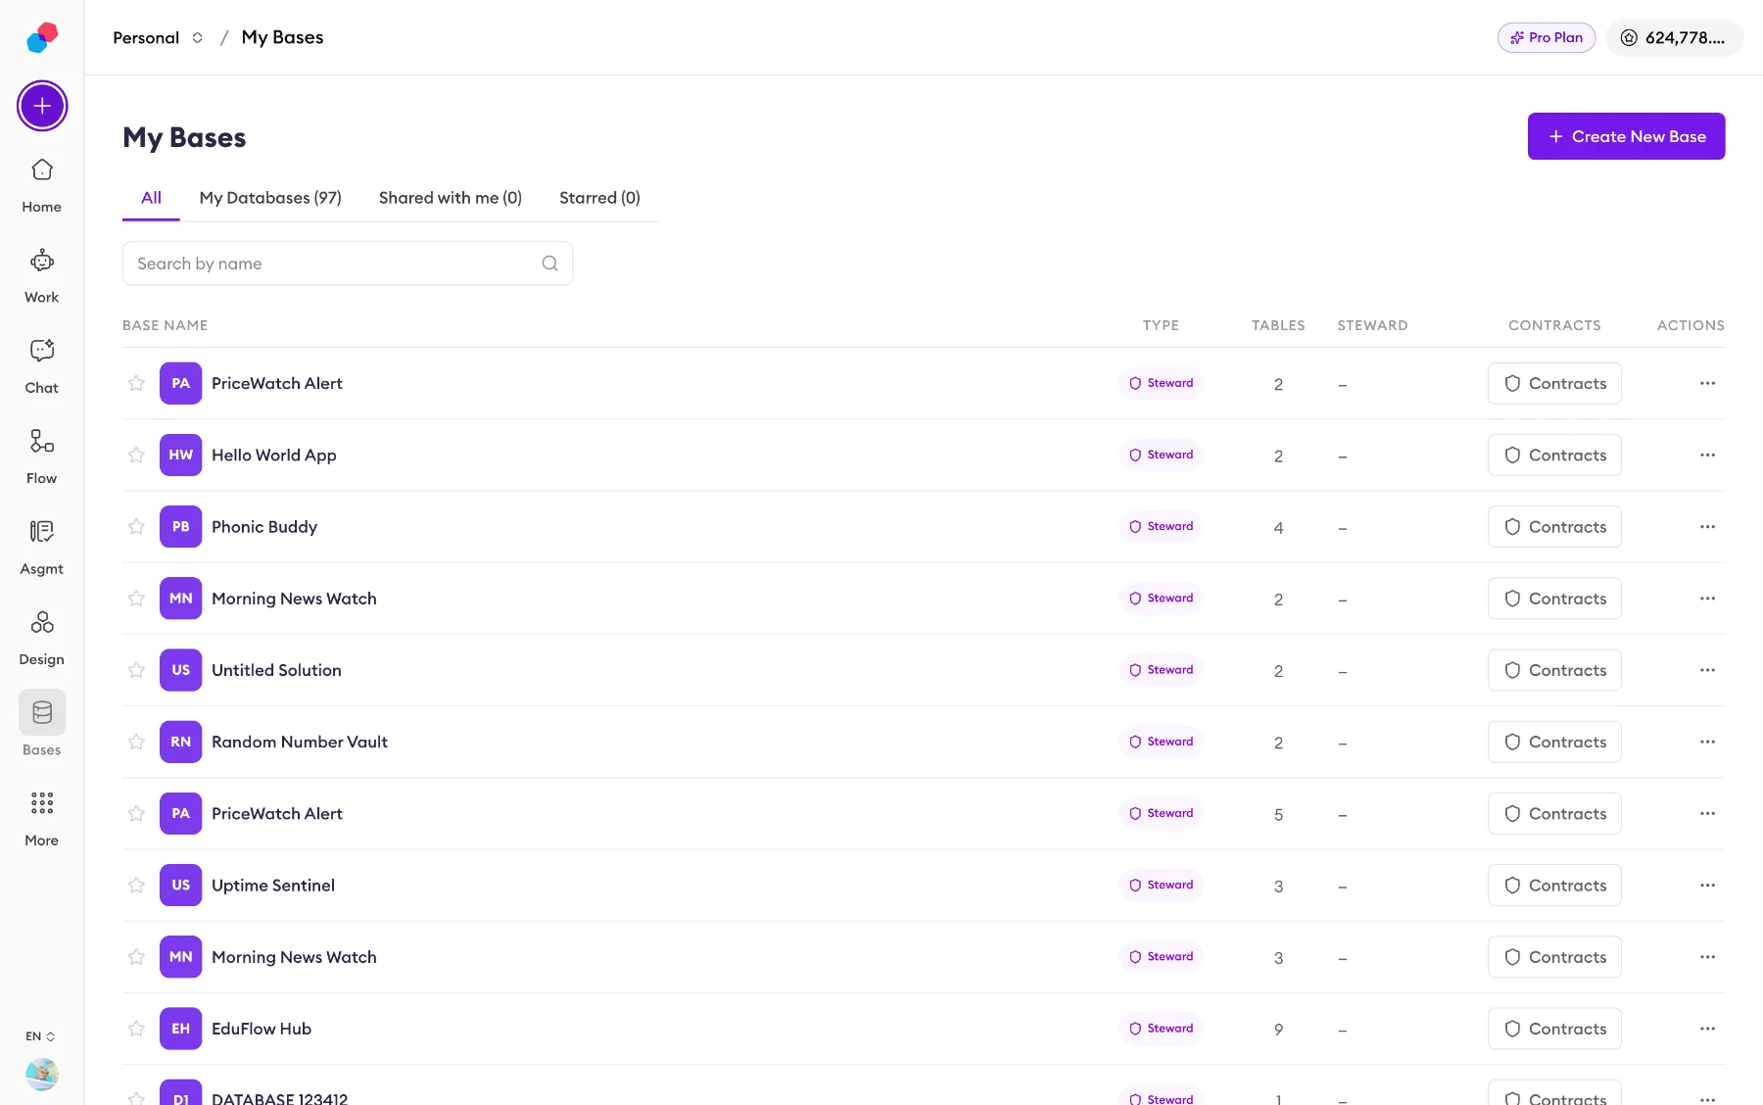Screen dimensions: 1763x1105
Task: Star Hello World App
Action: point(136,455)
